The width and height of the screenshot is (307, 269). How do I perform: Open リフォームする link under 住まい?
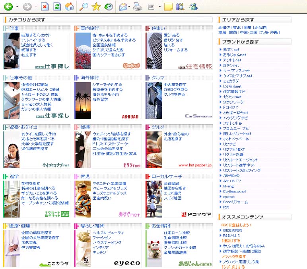(x=176, y=50)
